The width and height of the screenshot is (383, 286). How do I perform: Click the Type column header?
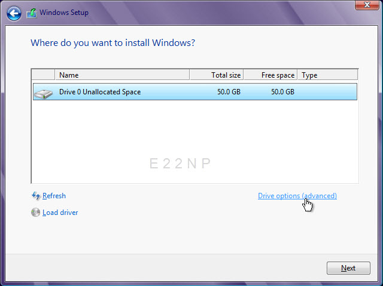[327, 75]
